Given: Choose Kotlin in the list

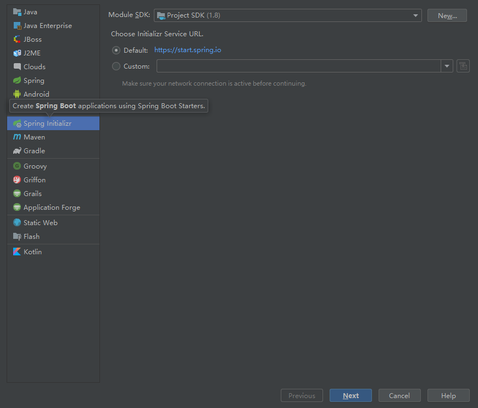Looking at the screenshot, I should [x=53, y=251].
